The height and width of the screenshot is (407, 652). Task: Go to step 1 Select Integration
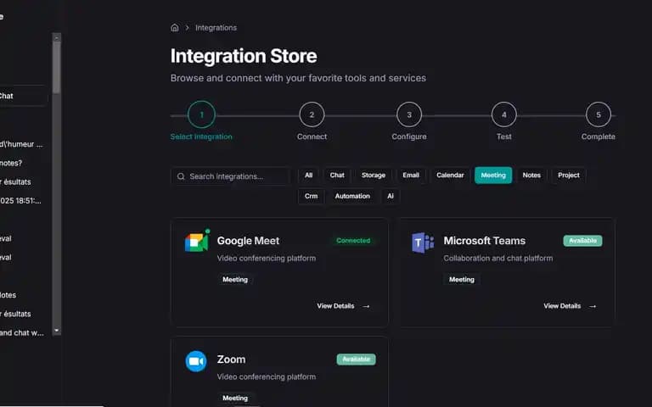202,114
